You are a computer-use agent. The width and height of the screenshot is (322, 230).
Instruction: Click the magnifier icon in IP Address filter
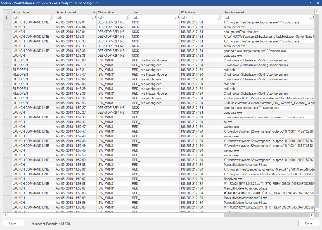point(220,17)
